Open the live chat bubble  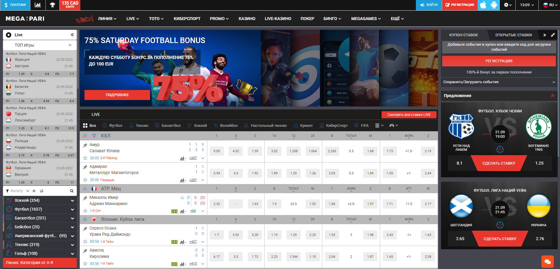(x=547, y=262)
